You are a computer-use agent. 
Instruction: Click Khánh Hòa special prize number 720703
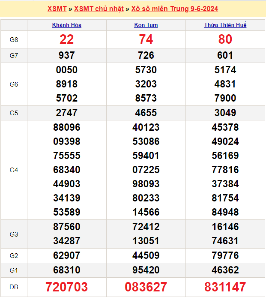pos(67,287)
